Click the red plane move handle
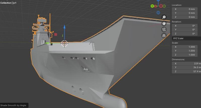201x108 pixels. tap(56, 34)
